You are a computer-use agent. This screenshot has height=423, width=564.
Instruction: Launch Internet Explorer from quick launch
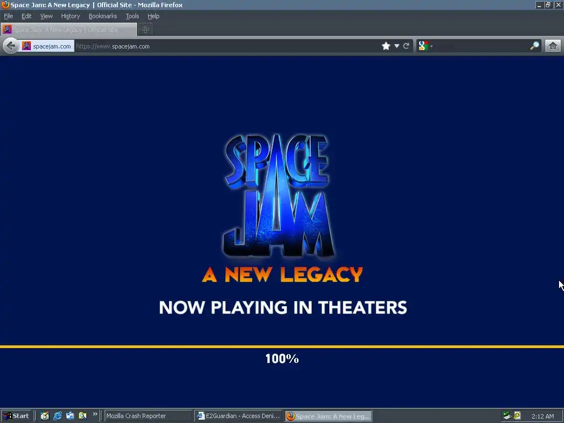(57, 416)
